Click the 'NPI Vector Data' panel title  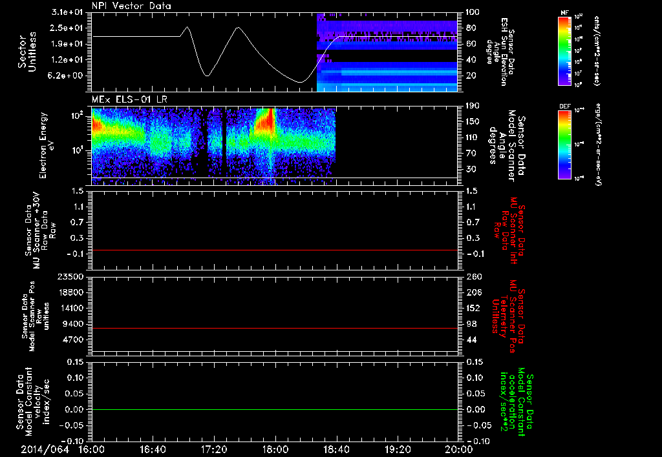pyautogui.click(x=131, y=6)
